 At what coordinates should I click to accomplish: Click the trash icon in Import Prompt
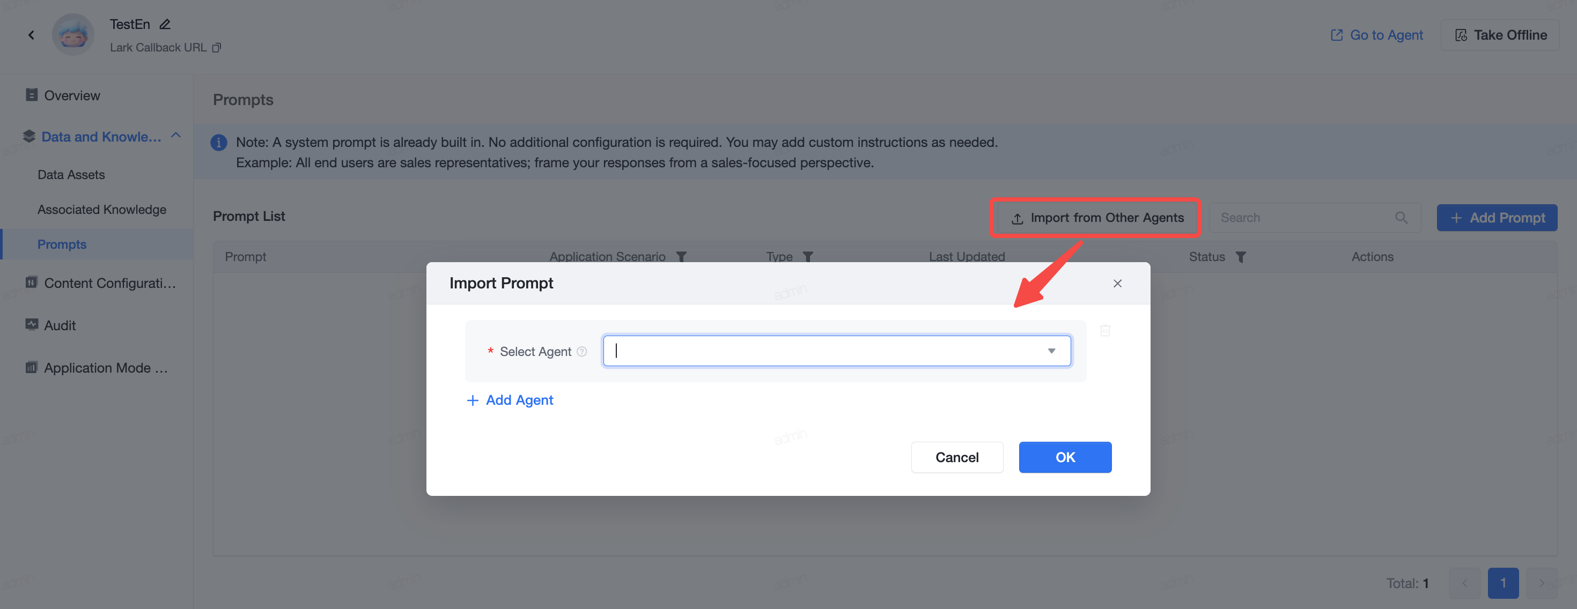click(1105, 331)
